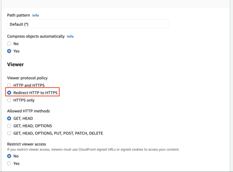
Task: Select No for Compress objects automatically
Action: [9, 44]
